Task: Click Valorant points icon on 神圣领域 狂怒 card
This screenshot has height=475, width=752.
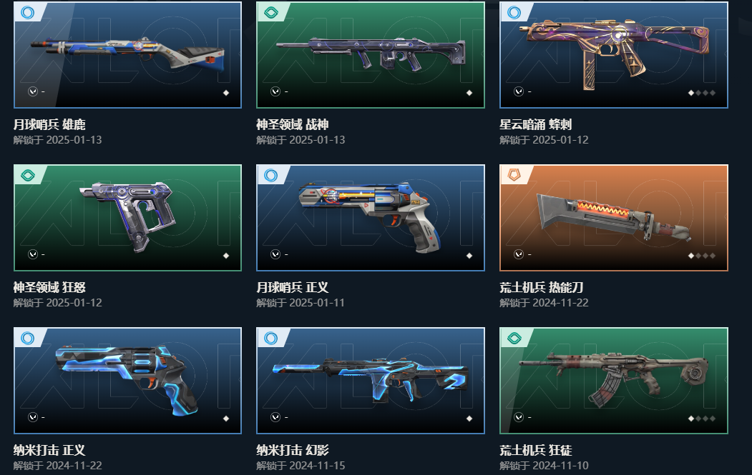Action: (33, 254)
